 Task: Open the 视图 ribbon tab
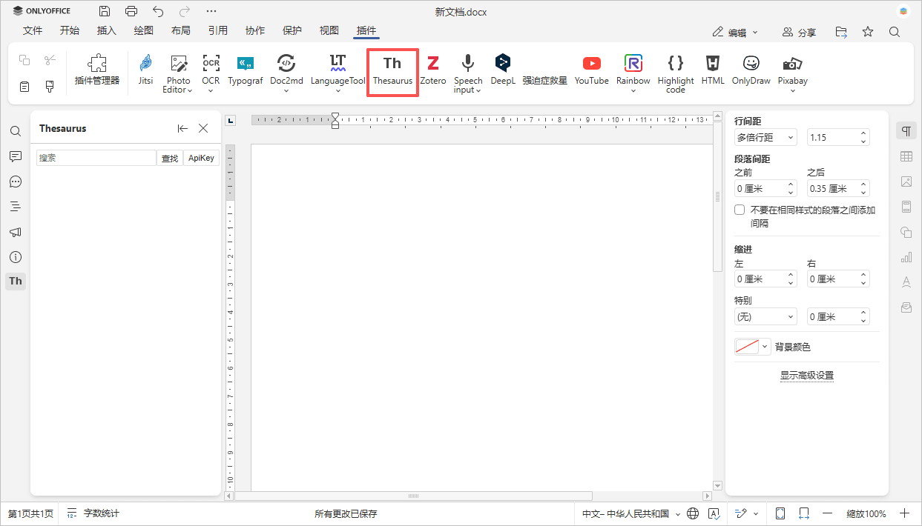tap(329, 30)
